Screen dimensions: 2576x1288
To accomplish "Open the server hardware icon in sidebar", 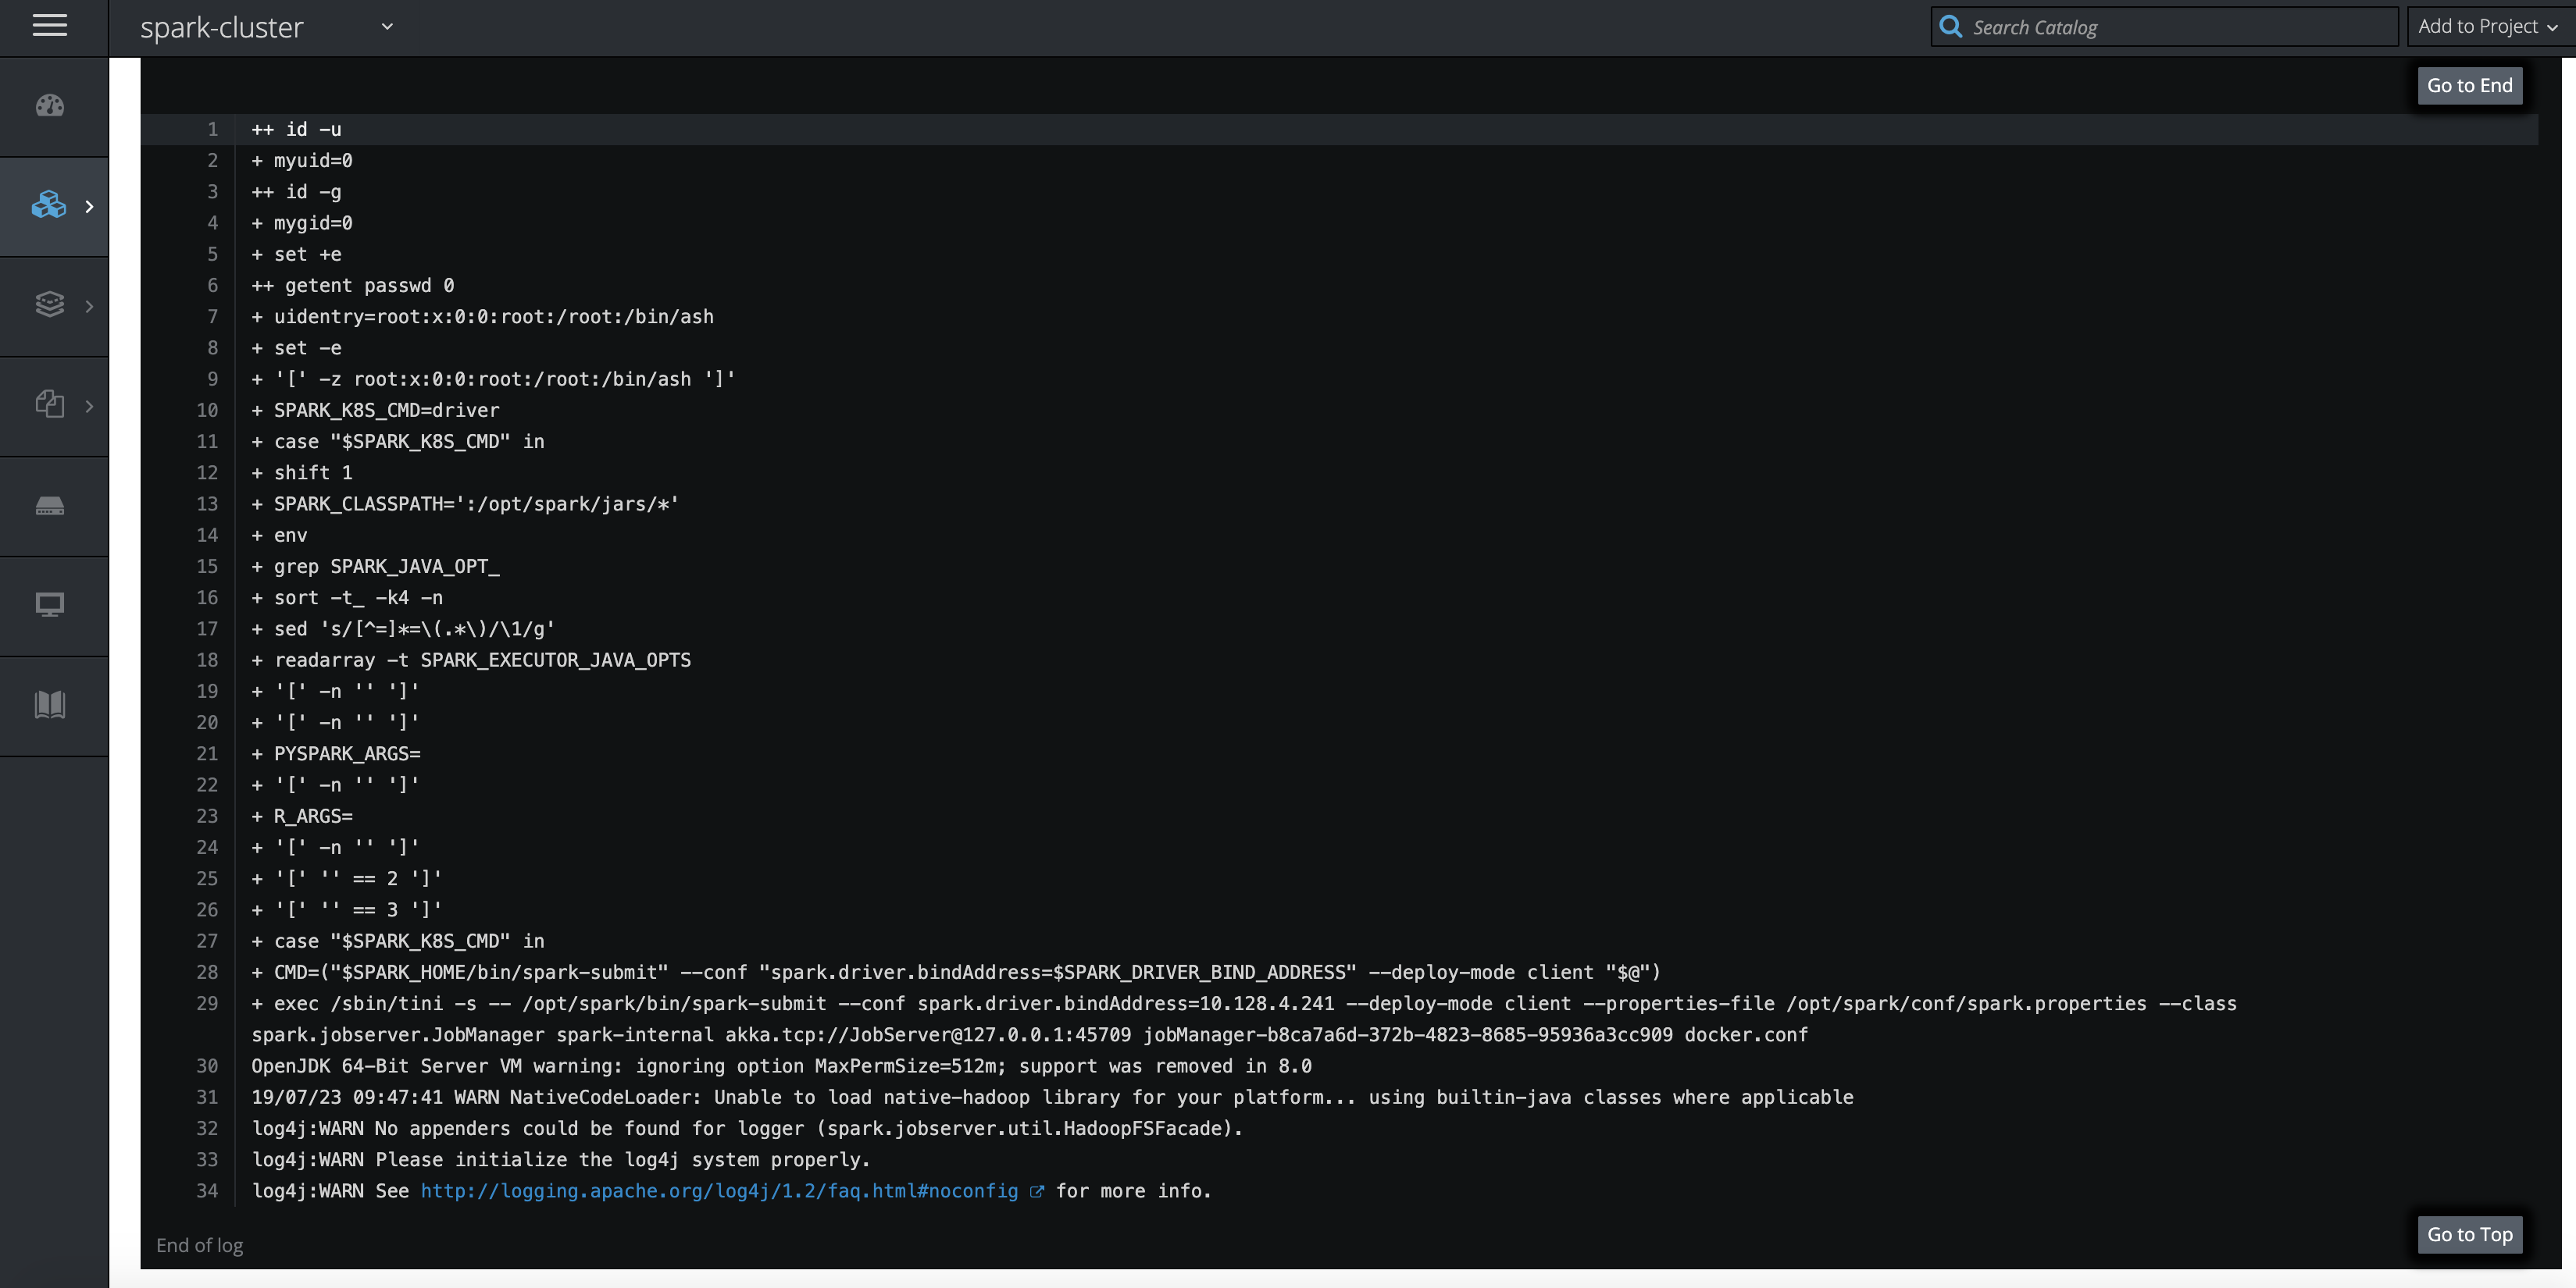I will (49, 506).
